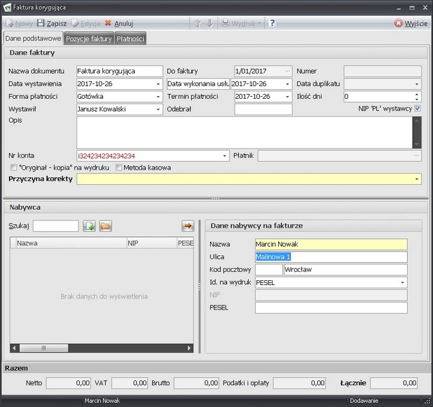This screenshot has height=407, width=433.
Task: Switch to the Płatności tab
Action: point(130,39)
